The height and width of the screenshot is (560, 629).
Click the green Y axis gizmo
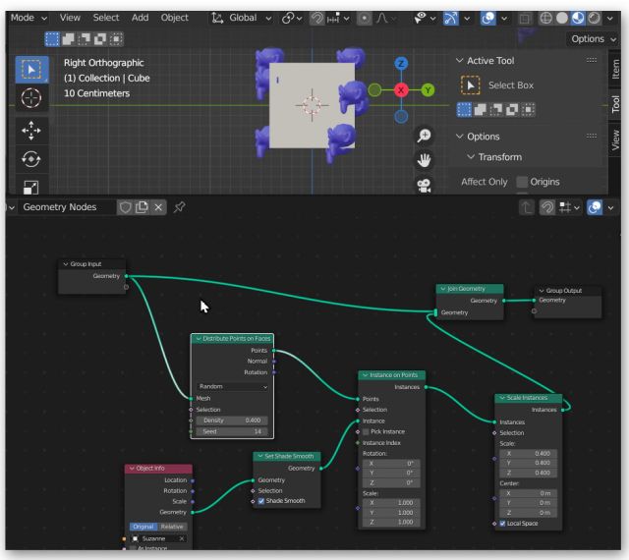pos(429,90)
